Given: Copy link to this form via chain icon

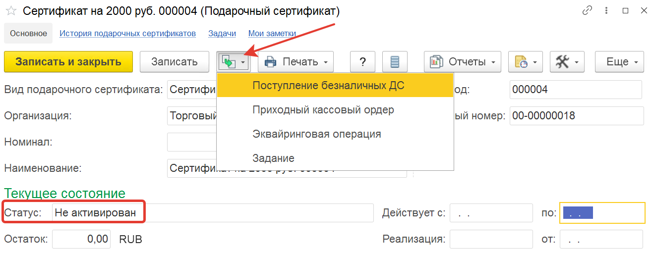Looking at the screenshot, I should click(588, 10).
